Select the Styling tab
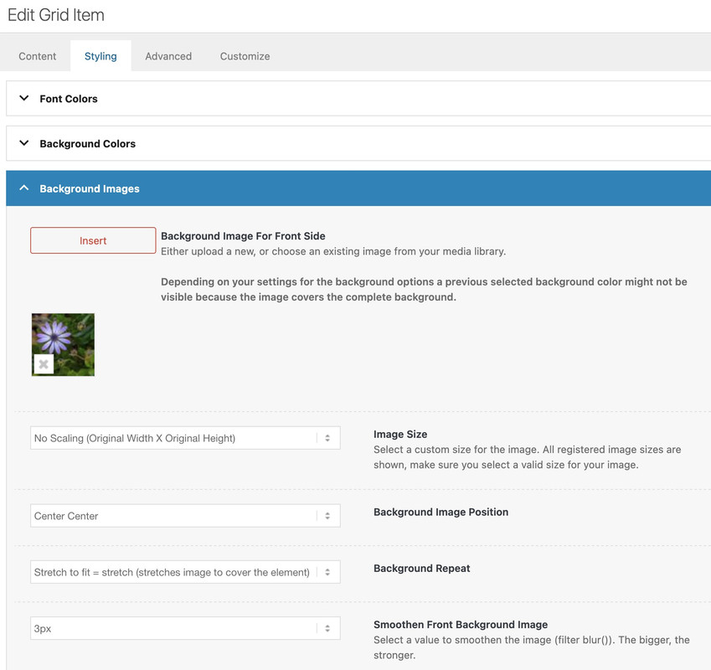The image size is (711, 670). pyautogui.click(x=100, y=56)
